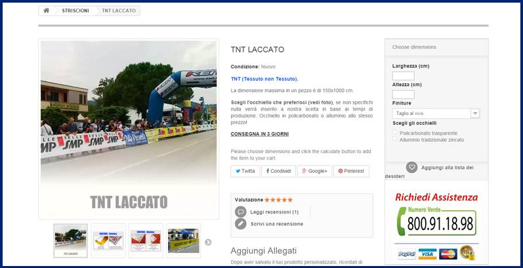The width and height of the screenshot is (523, 268).
Task: Select the first TNT Laccato thumbnail
Action: [70, 240]
